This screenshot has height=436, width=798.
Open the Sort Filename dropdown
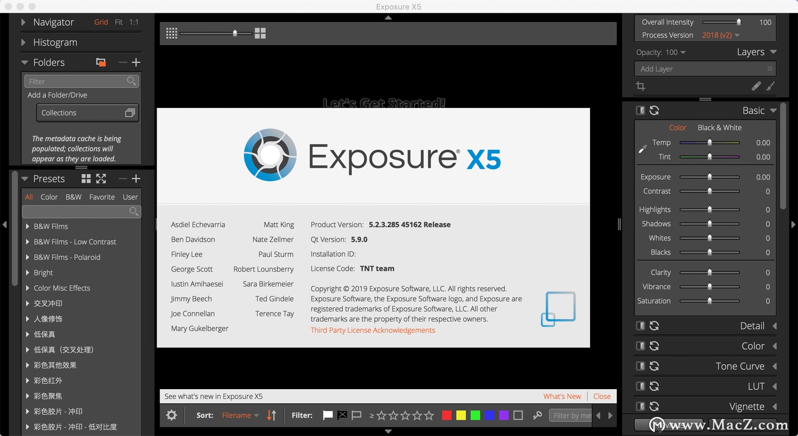point(240,415)
